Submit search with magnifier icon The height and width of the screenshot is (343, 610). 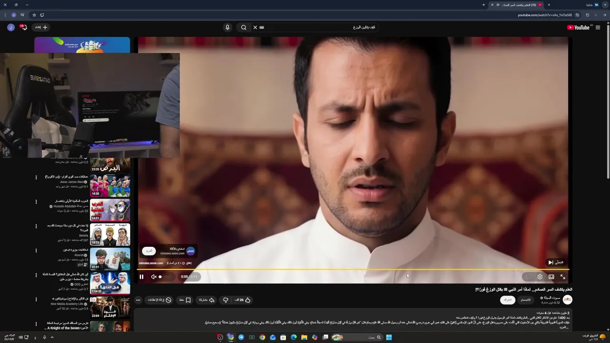point(244,27)
